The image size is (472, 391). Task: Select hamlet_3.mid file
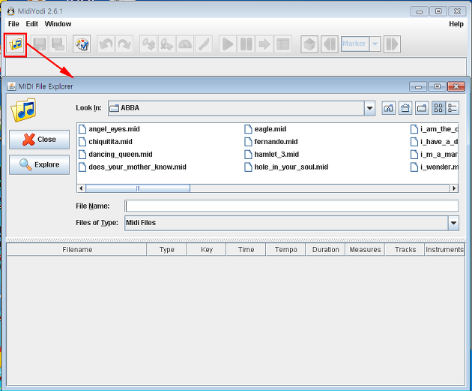271,155
